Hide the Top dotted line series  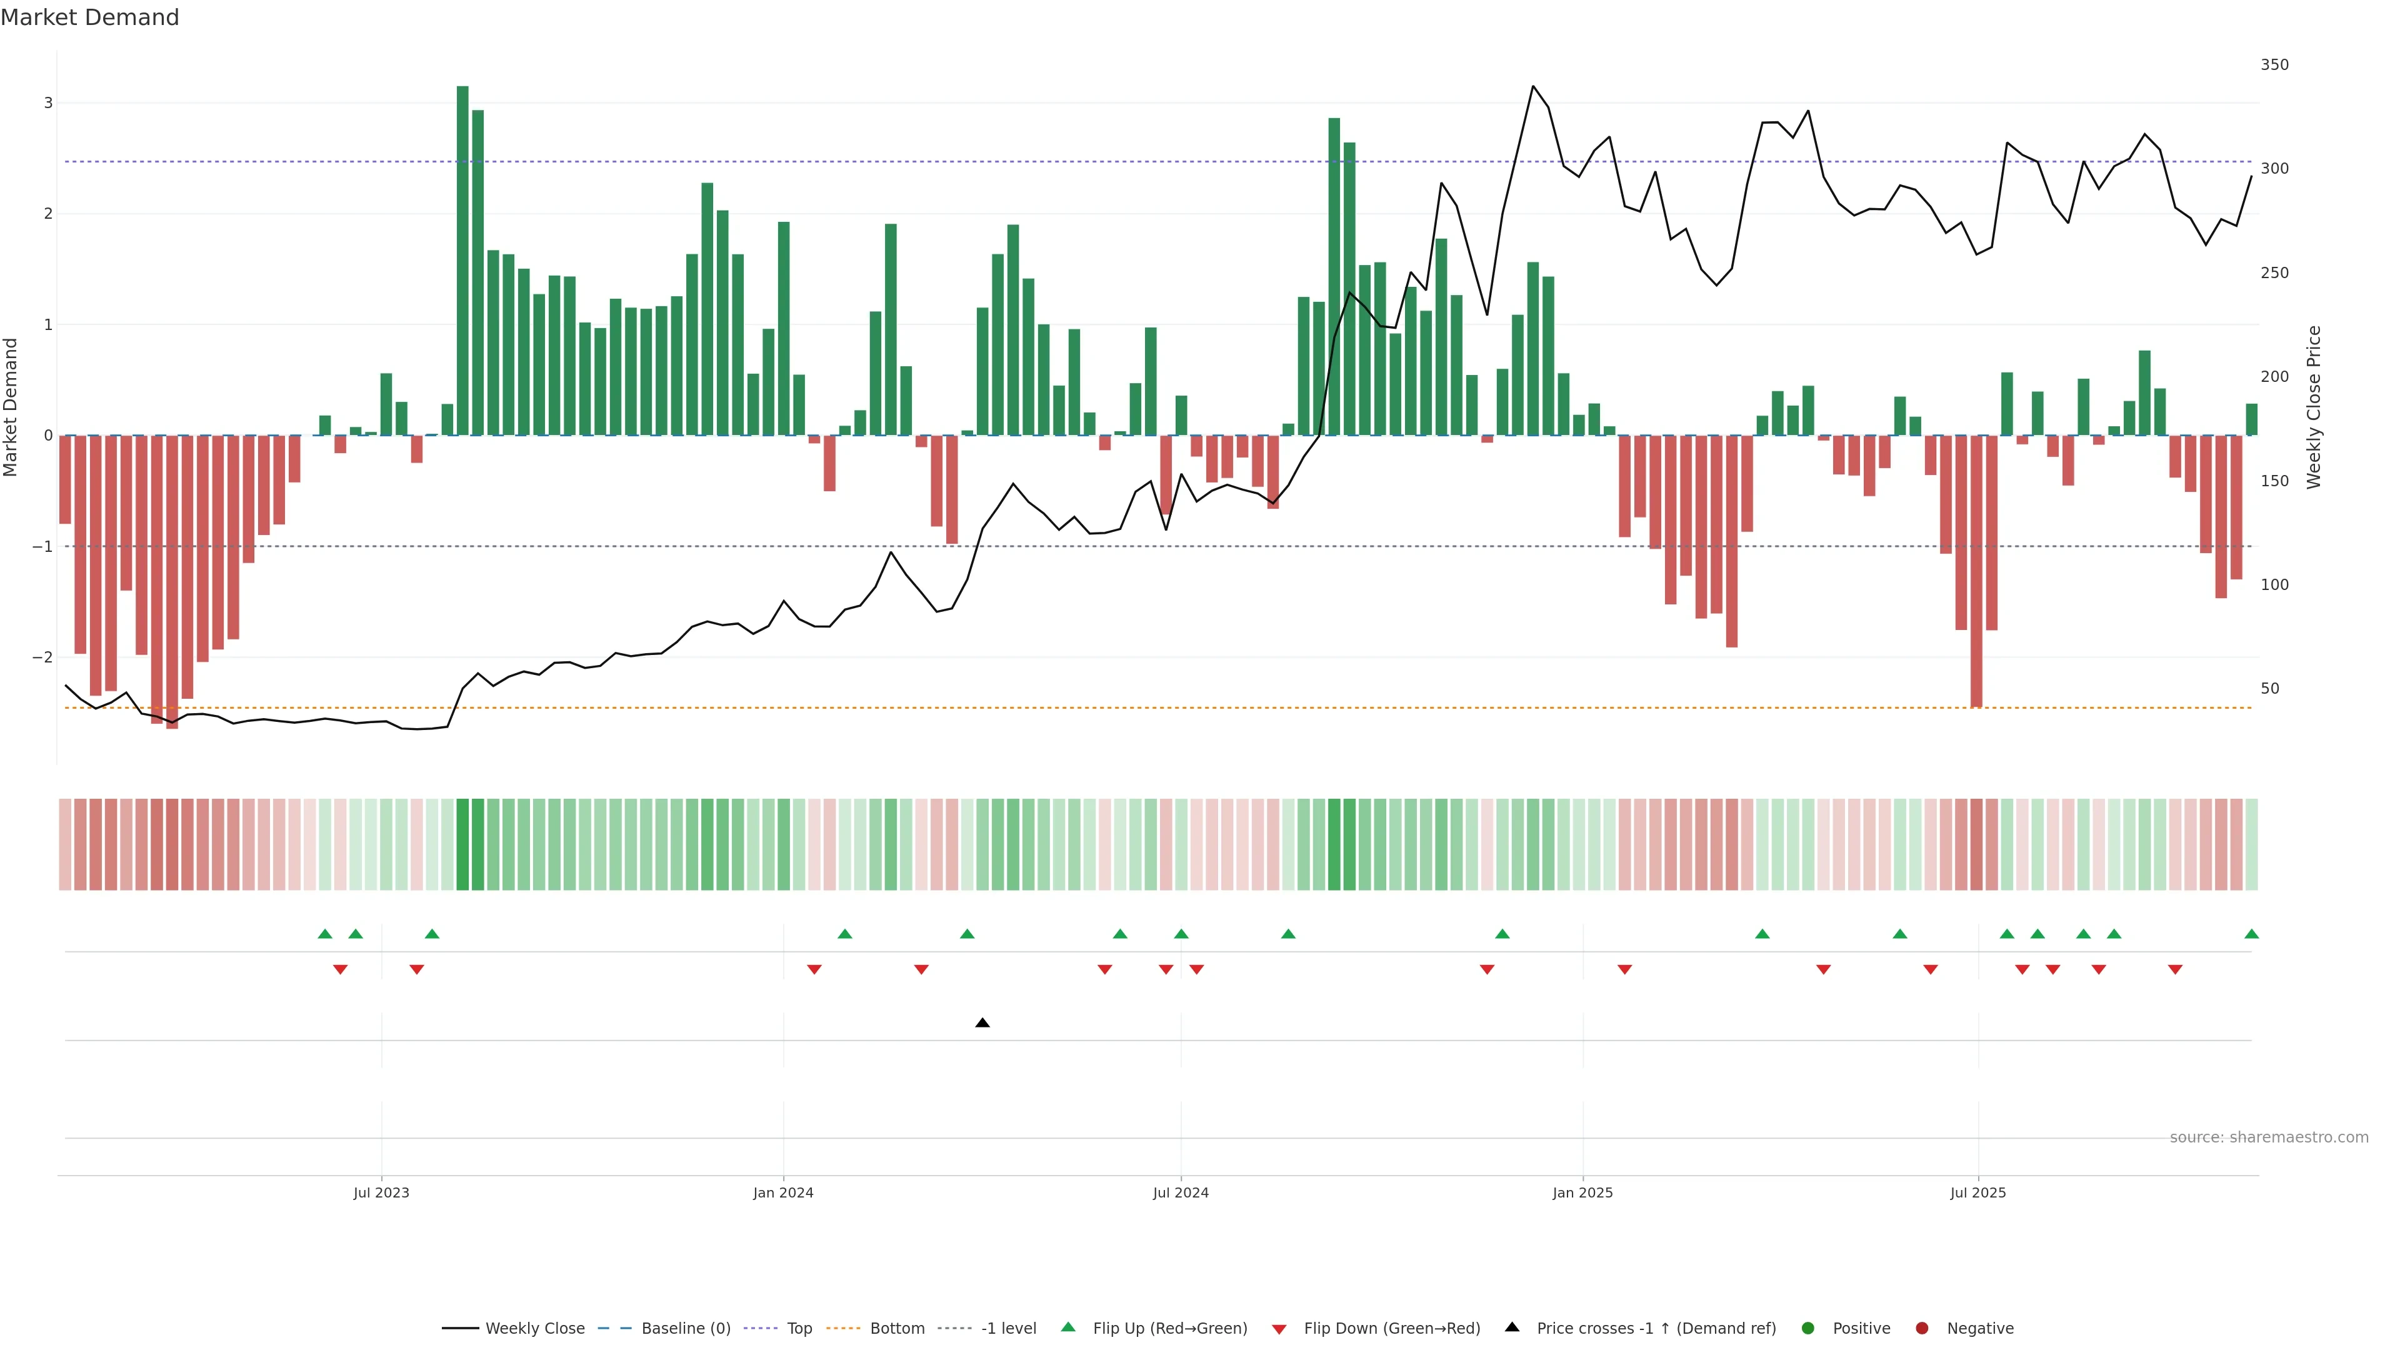point(799,1329)
